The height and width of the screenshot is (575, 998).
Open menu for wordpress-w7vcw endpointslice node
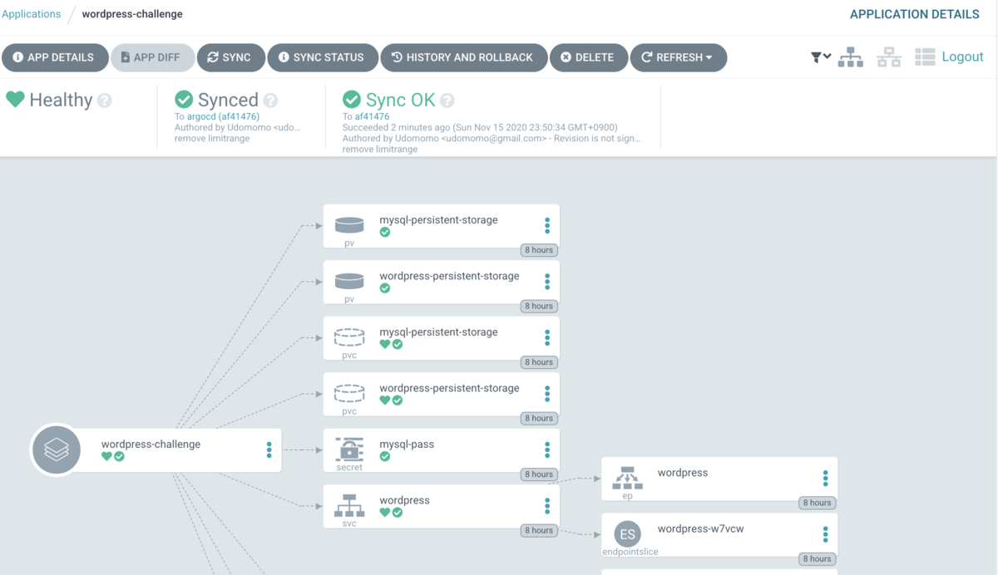click(825, 534)
